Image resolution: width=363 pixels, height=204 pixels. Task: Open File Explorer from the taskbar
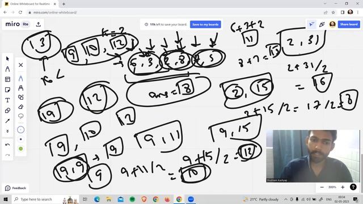point(108,199)
